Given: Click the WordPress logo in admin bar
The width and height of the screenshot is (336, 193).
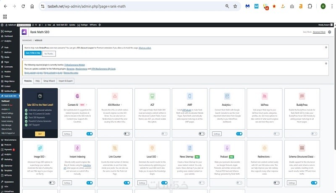Looking at the screenshot, I should click(x=2, y=25).
